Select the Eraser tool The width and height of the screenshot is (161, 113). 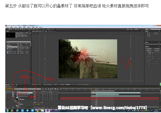(31, 29)
